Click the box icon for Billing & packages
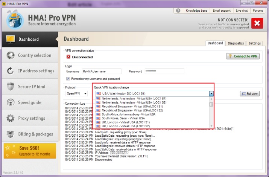The width and height of the screenshot is (269, 177). point(11,134)
